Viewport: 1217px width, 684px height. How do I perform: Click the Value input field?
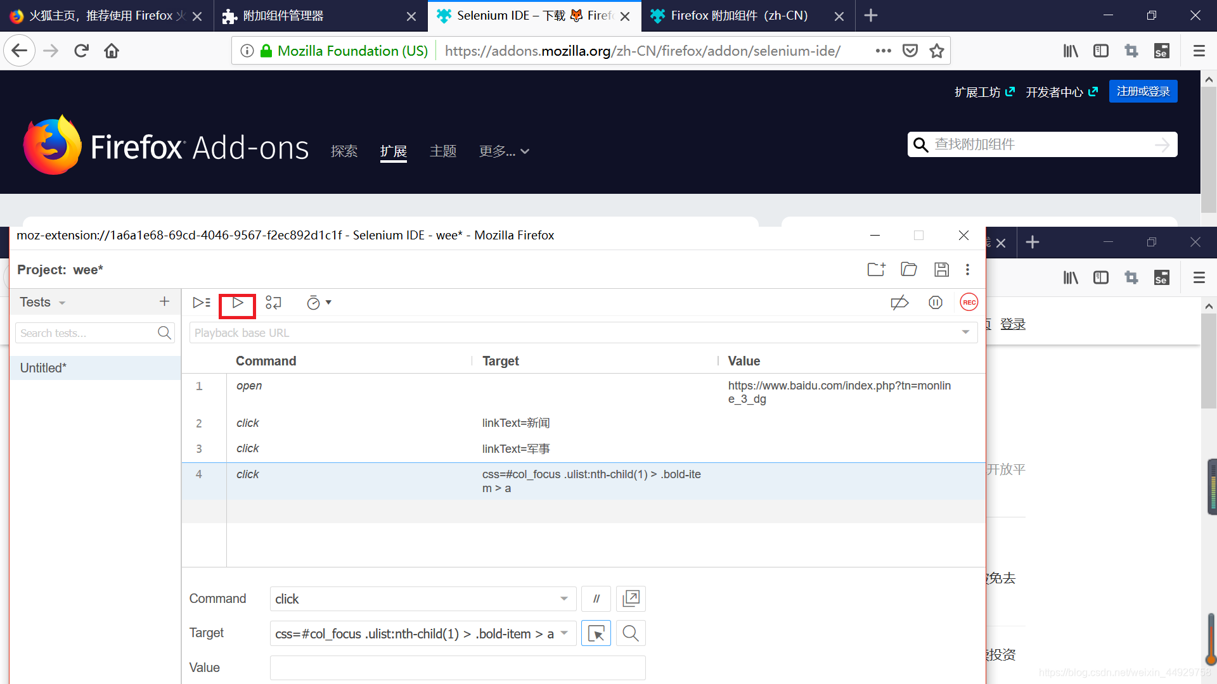[458, 668]
